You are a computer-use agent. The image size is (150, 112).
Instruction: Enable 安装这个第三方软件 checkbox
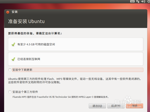(10, 92)
